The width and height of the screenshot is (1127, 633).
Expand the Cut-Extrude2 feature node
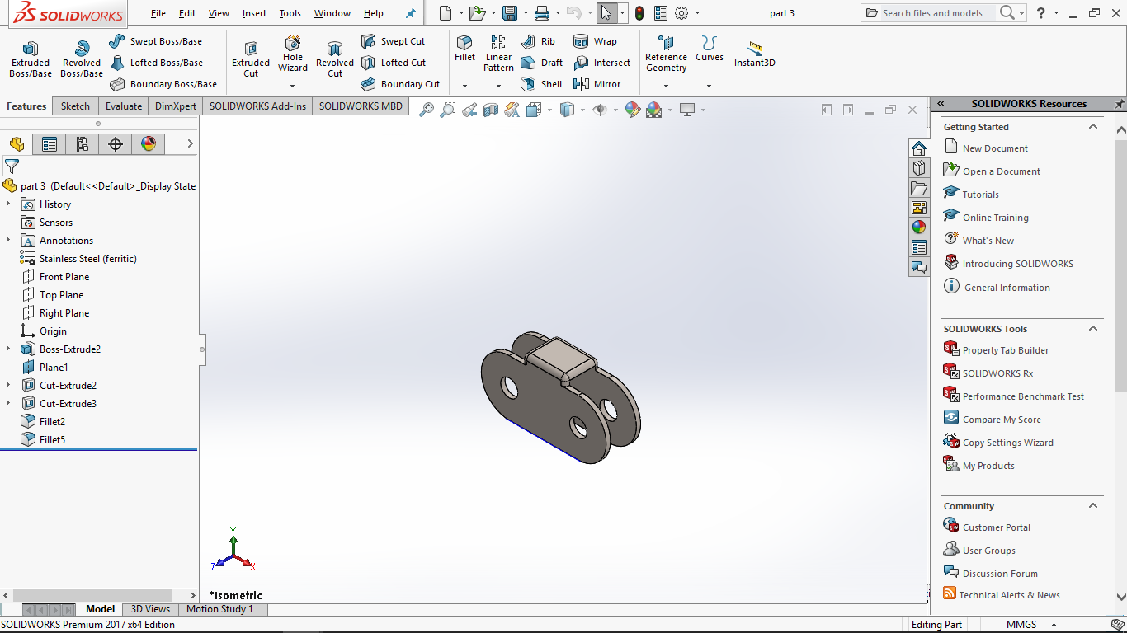point(8,386)
